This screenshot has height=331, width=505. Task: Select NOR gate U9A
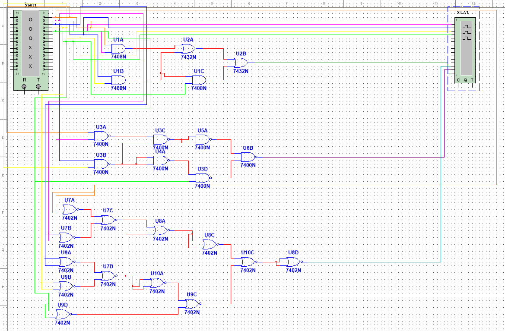coord(67,262)
